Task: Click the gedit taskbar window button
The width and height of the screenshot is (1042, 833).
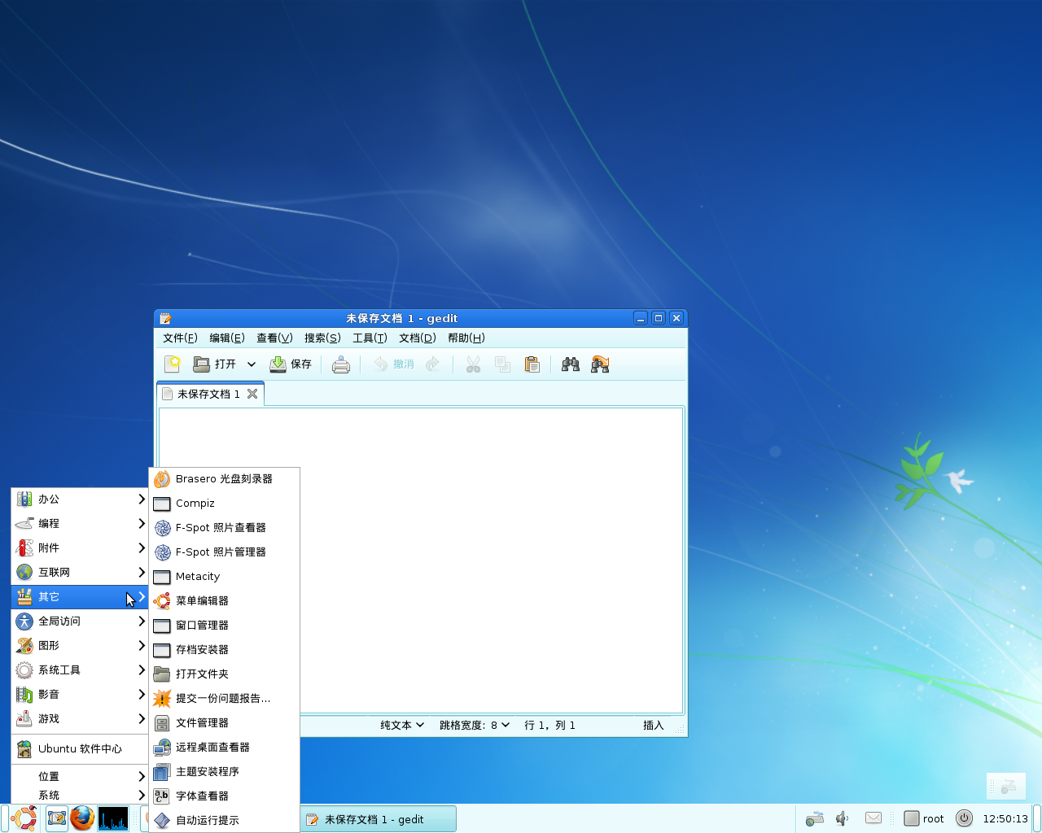Action: point(379,819)
